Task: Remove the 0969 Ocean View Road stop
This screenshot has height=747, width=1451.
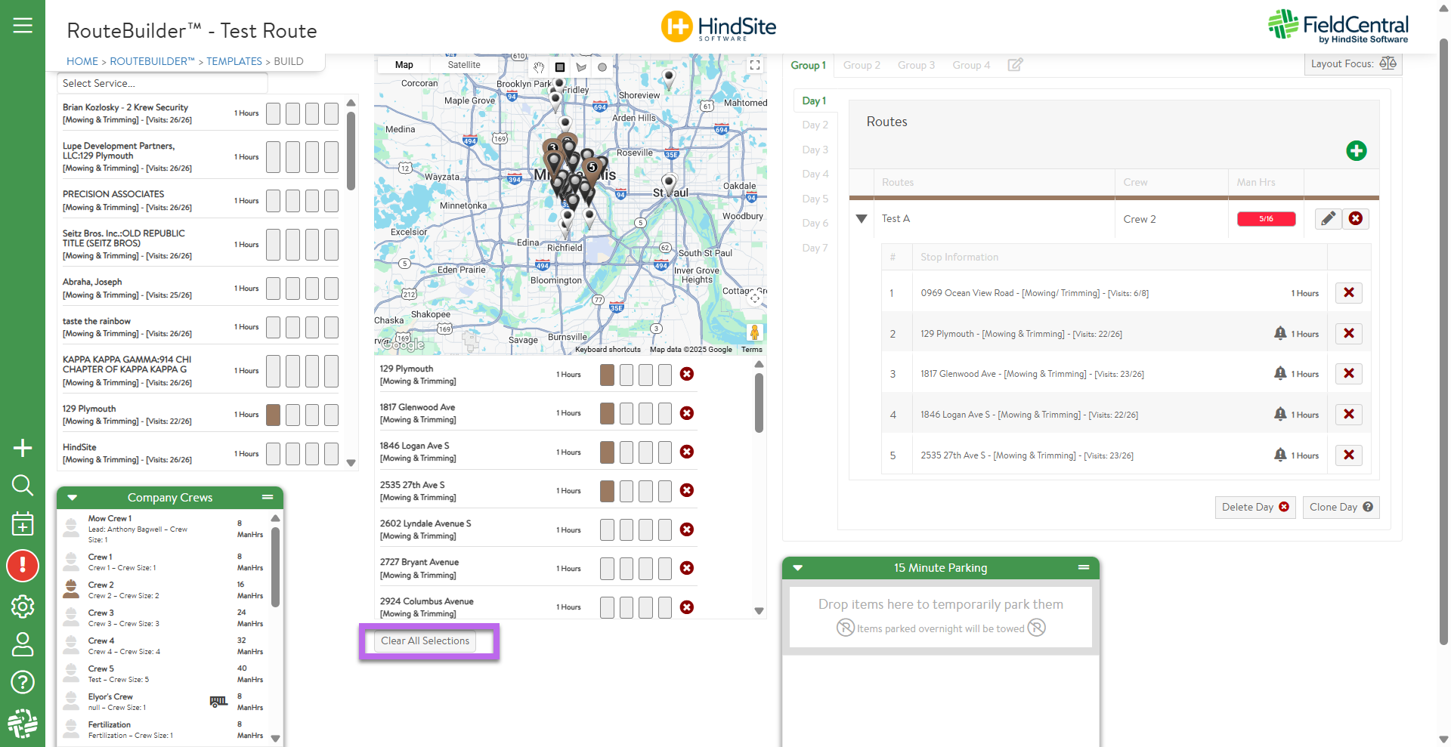Action: 1348,293
